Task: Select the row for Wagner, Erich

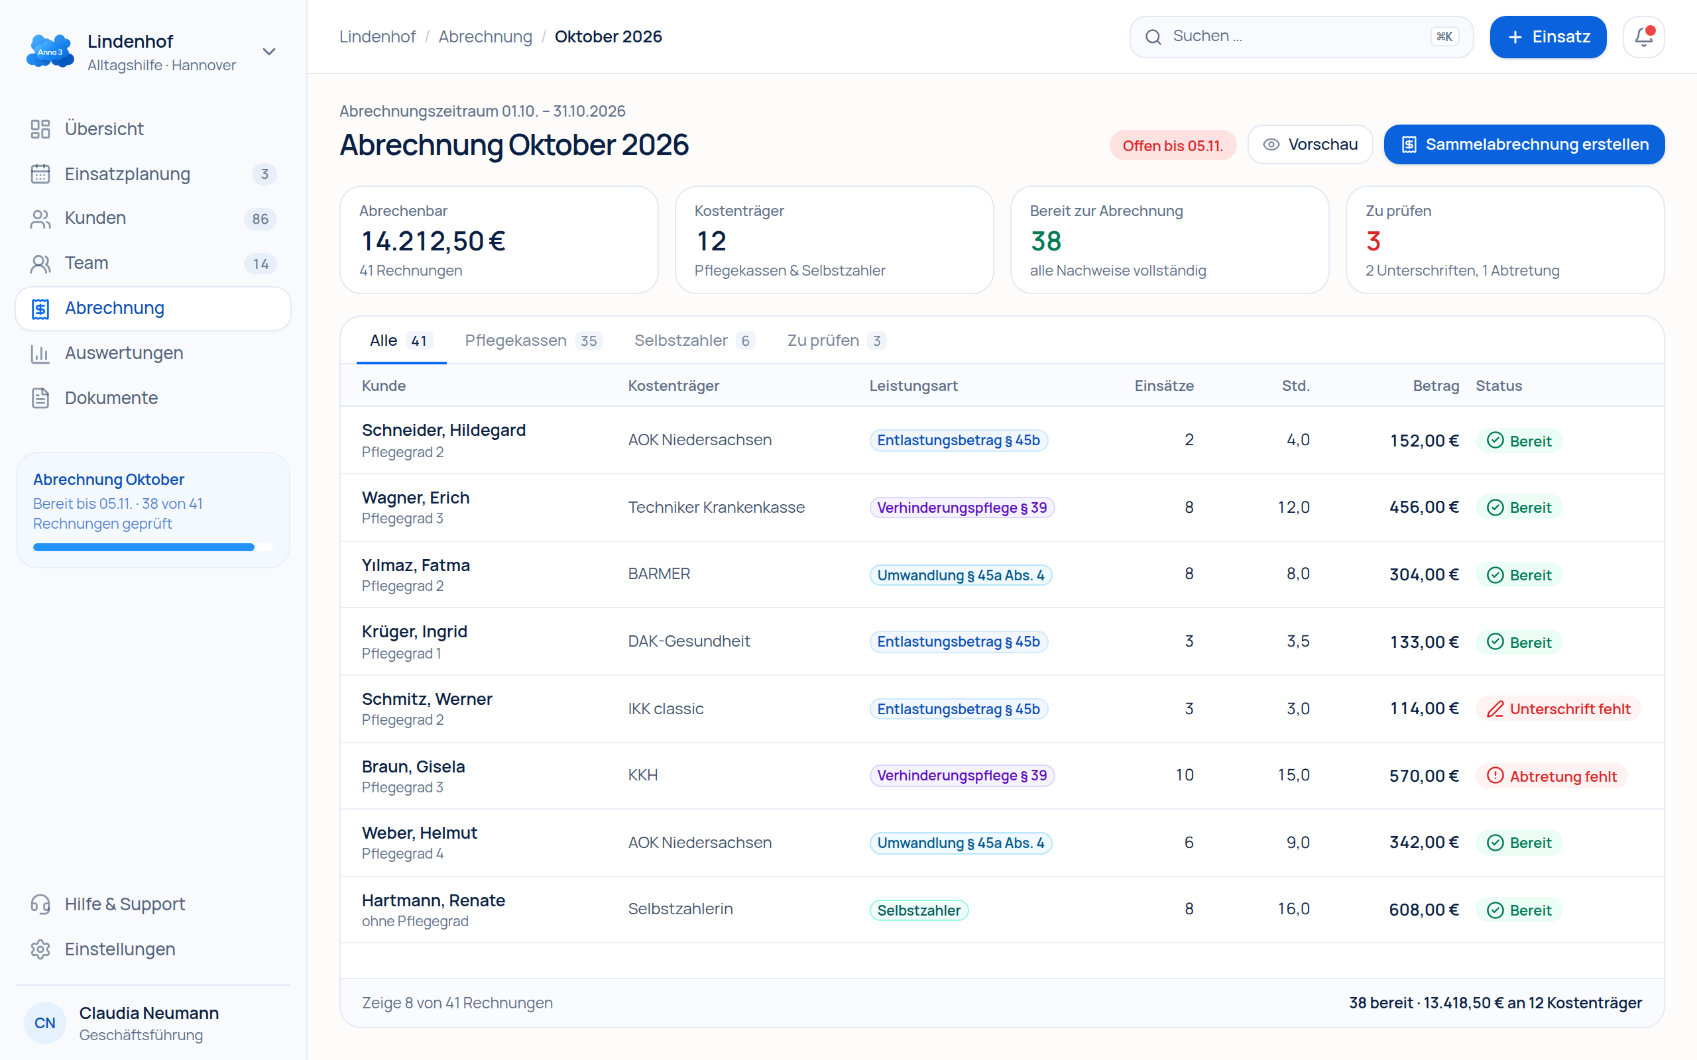Action: [x=1002, y=507]
